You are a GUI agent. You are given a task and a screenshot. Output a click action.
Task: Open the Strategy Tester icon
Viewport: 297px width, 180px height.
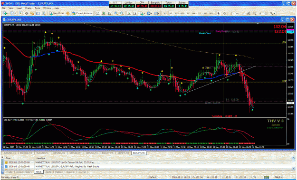click(x=44, y=13)
